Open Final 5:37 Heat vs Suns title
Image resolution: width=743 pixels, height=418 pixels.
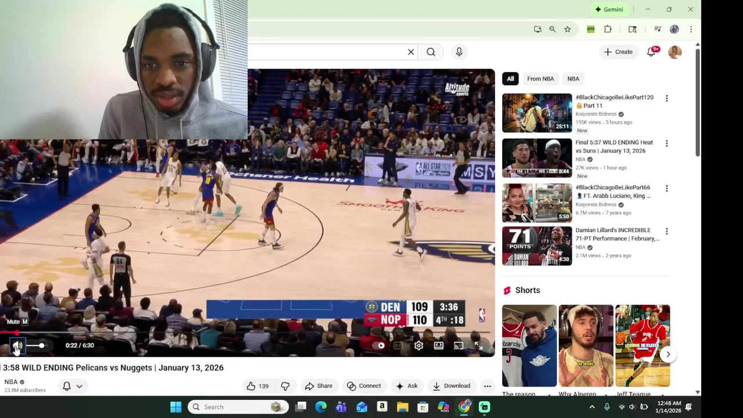point(614,146)
